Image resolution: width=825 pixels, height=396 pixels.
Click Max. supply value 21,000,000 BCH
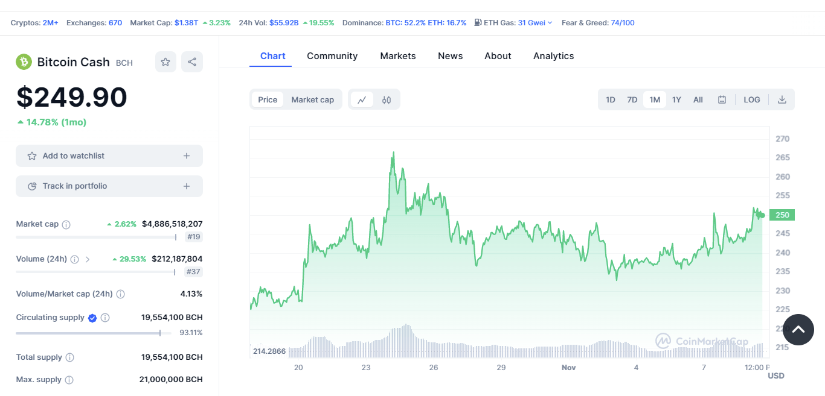click(171, 380)
